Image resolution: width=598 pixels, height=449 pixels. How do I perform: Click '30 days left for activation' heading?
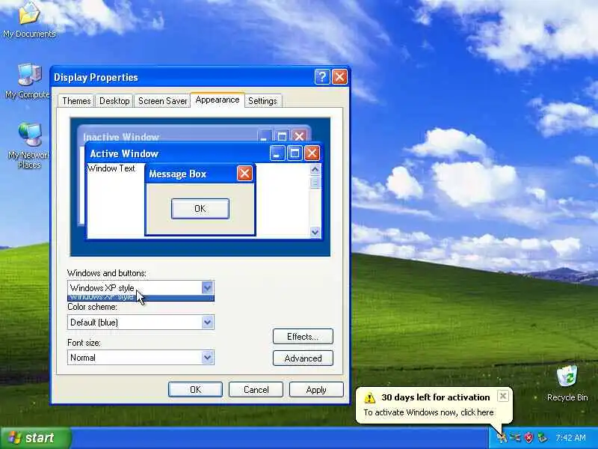tap(436, 397)
